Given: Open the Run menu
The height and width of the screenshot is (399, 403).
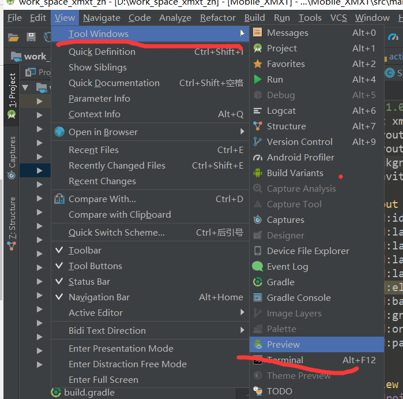Looking at the screenshot, I should point(282,18).
